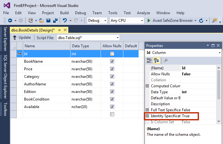Toggle Allow Nulls checkbox for AuthorName
This screenshot has width=223, height=144.
(x=112, y=84)
